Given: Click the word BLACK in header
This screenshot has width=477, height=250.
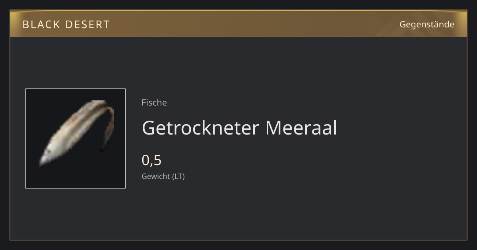Looking at the screenshot, I should click(35, 25).
